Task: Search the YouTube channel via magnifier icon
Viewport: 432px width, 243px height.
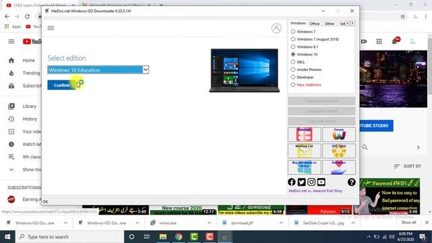Action: pos(364,147)
